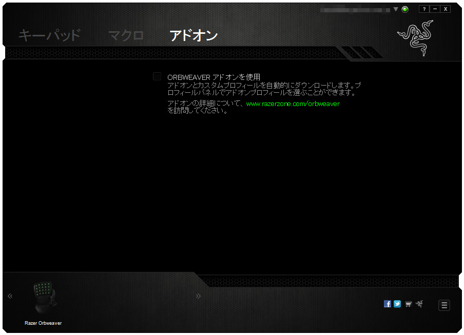Expand the account dropdown arrow
The width and height of the screenshot is (464, 335).
396,9
